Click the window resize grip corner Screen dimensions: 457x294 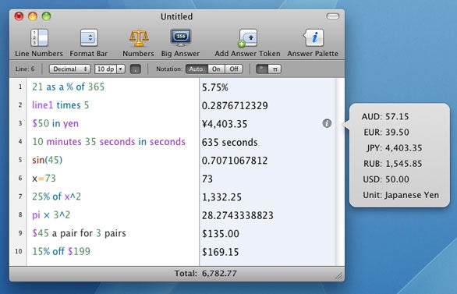point(339,275)
